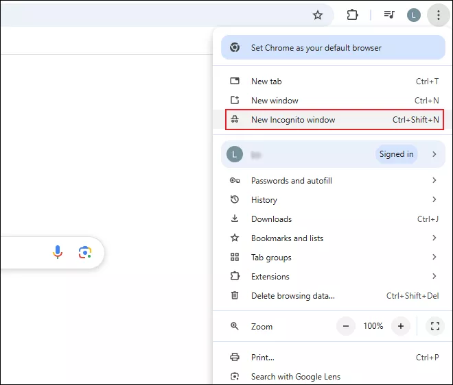Image resolution: width=453 pixels, height=385 pixels.
Task: Expand the History chevron arrow
Action: pyautogui.click(x=434, y=199)
